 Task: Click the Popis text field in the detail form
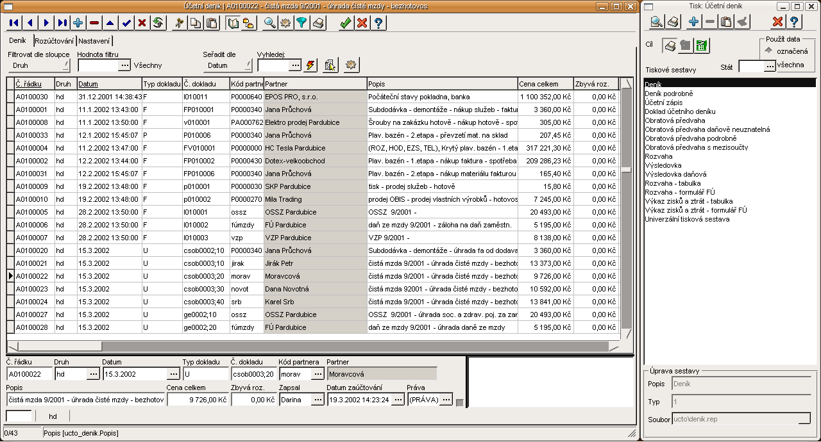coord(85,400)
